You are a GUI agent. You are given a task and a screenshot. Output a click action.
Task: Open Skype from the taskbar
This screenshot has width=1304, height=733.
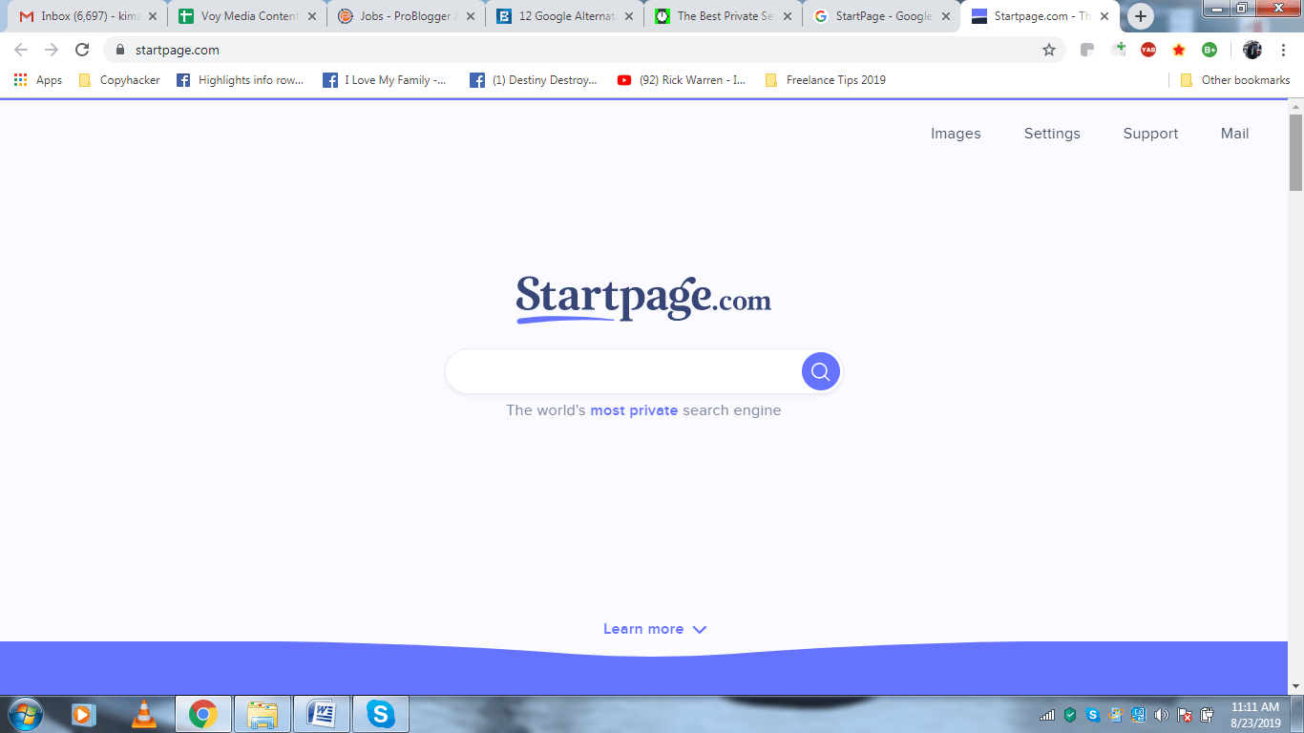pyautogui.click(x=381, y=714)
